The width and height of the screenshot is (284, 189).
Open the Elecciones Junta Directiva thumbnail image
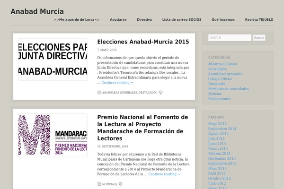tap(53, 60)
